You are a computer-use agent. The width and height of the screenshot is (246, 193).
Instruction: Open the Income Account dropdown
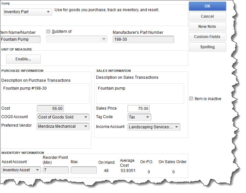click(x=154, y=127)
